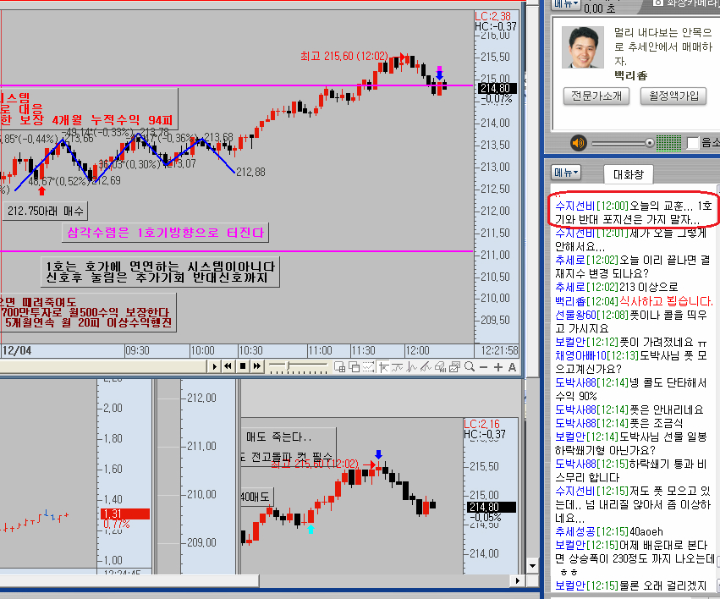Click the 전문가소개 button
This screenshot has height=599, width=720.
tap(596, 96)
